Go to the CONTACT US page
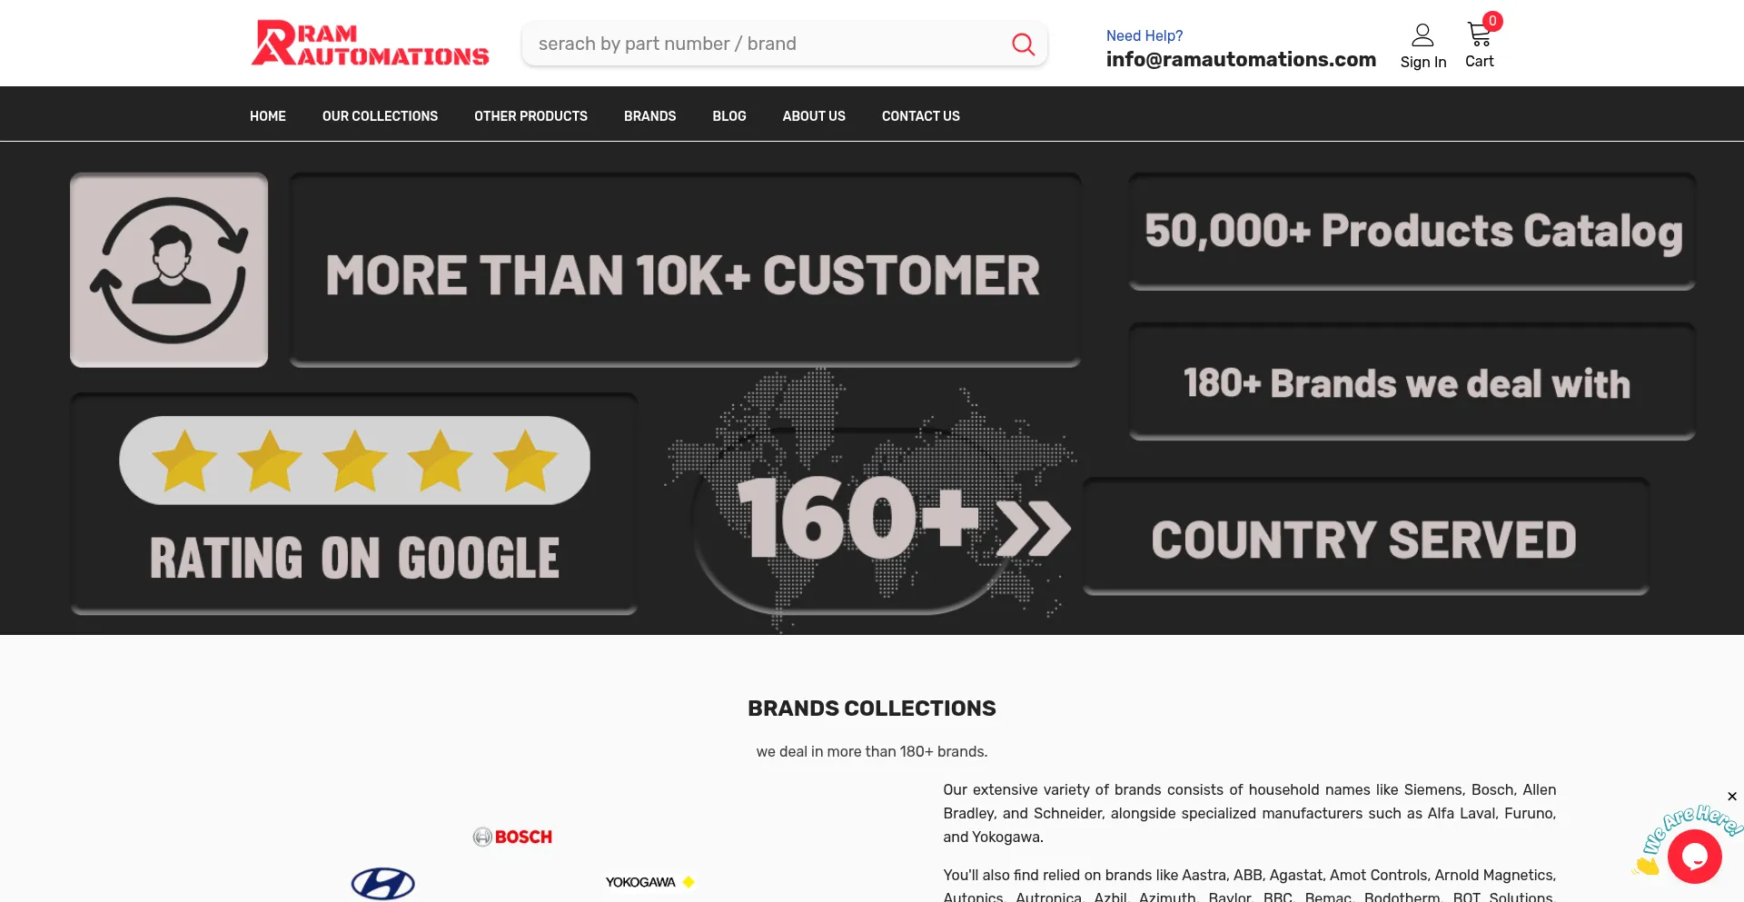 pos(920,116)
